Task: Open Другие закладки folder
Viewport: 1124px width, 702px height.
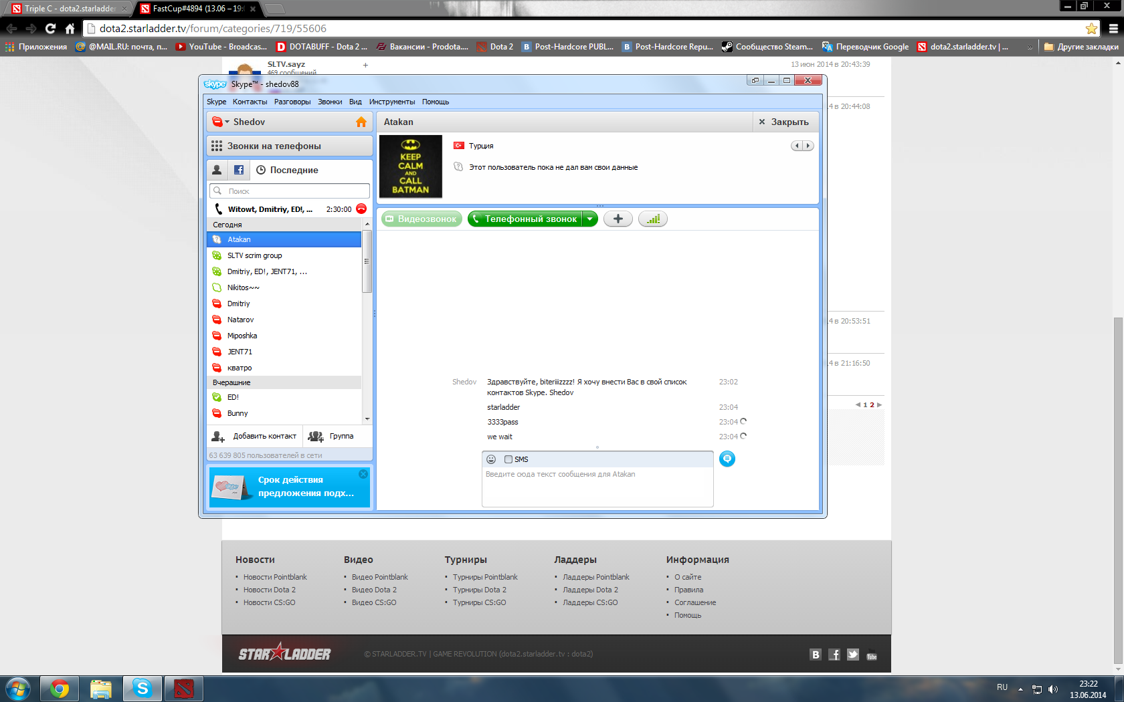Action: pos(1081,47)
